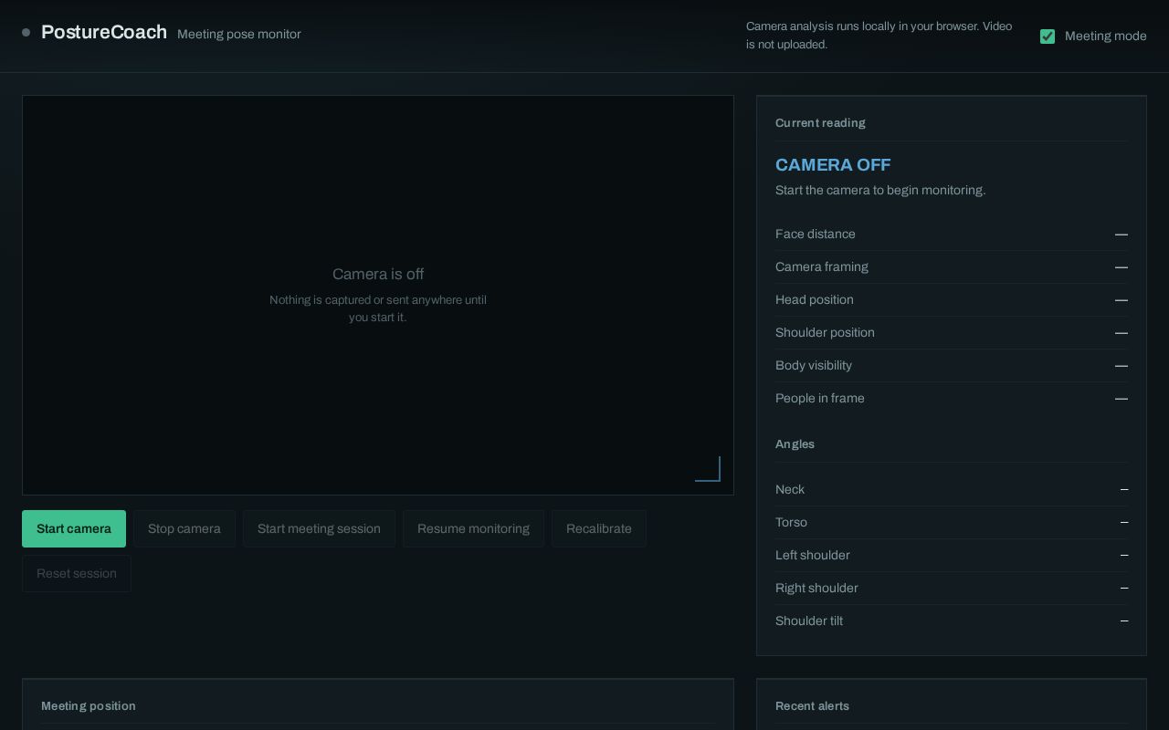This screenshot has height=730, width=1169.
Task: Click the PostureCoach title
Action: (104, 32)
